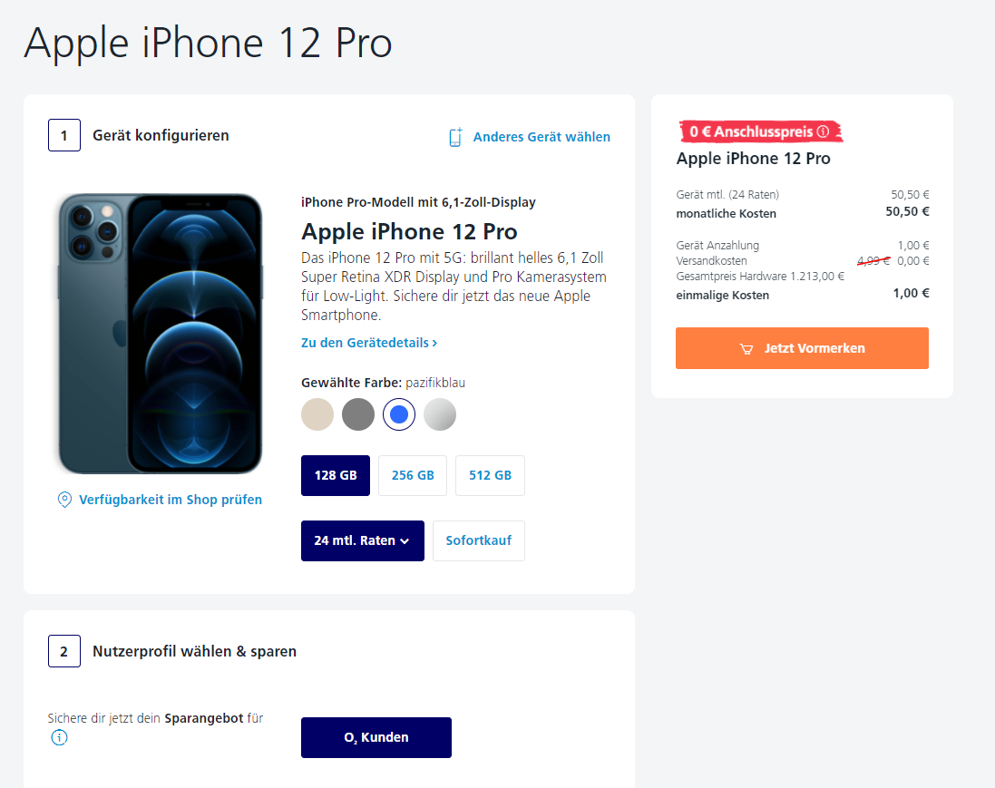
Task: Open Zu den Gerätedetails link
Action: click(368, 343)
